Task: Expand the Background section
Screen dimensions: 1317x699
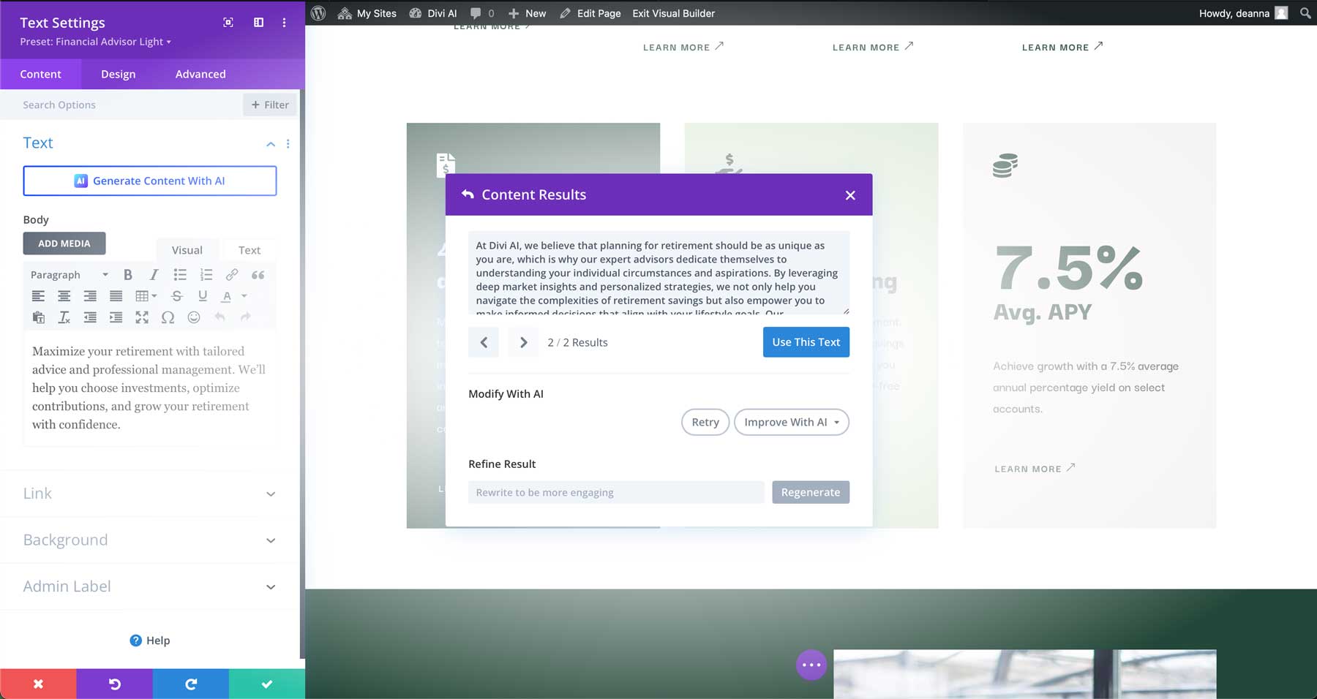Action: pos(149,540)
